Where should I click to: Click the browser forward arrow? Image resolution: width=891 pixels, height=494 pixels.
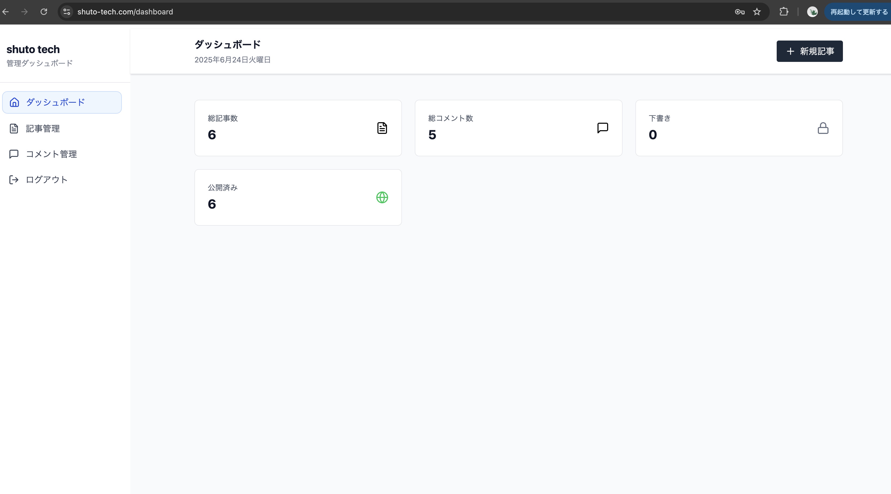click(24, 12)
